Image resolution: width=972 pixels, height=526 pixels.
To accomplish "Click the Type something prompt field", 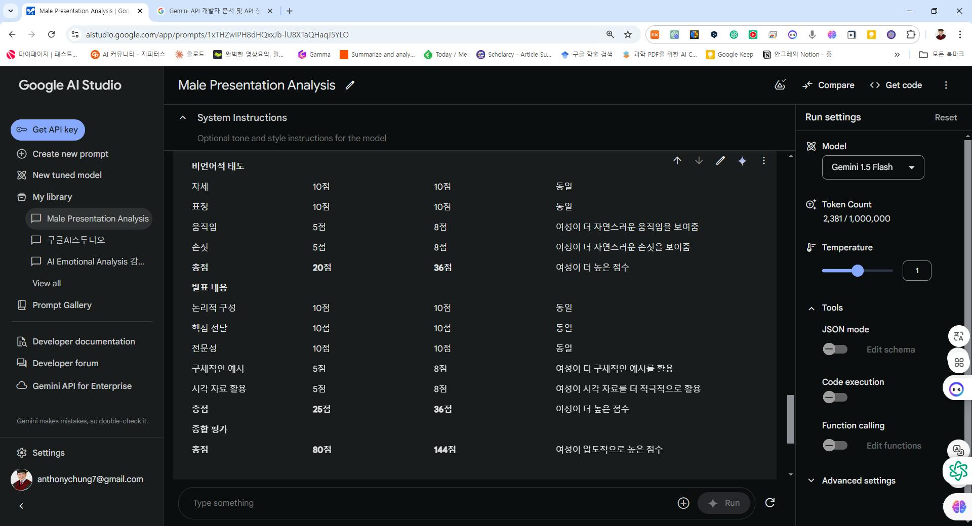I will click(x=430, y=503).
